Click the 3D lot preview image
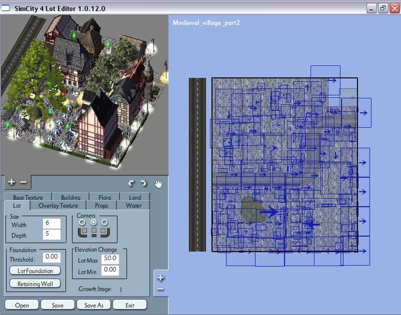This screenshot has height=315, width=401. pyautogui.click(x=84, y=95)
